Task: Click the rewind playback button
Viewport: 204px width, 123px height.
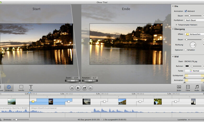Action: [x=72, y=88]
